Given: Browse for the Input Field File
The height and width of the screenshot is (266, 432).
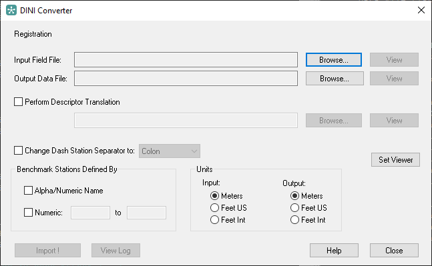Looking at the screenshot, I should click(334, 60).
